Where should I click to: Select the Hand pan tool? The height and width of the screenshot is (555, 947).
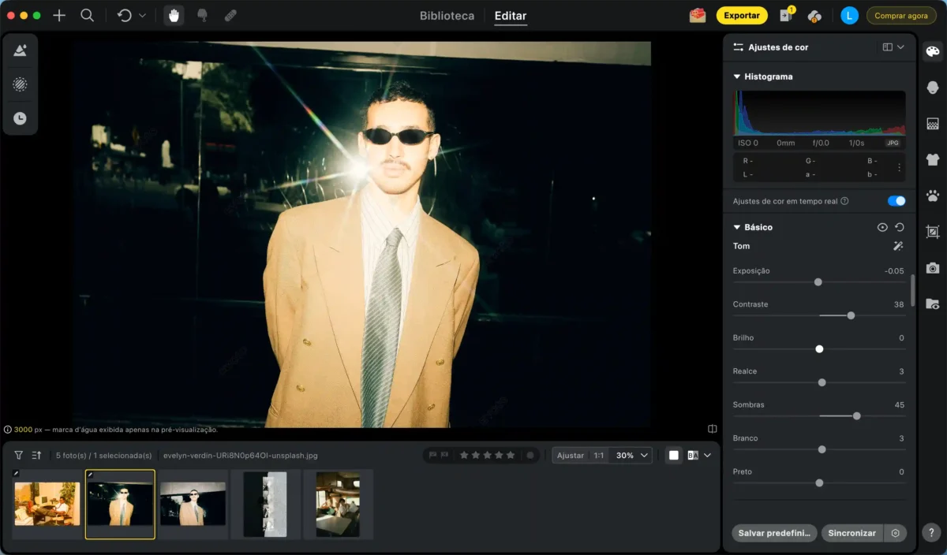(174, 16)
